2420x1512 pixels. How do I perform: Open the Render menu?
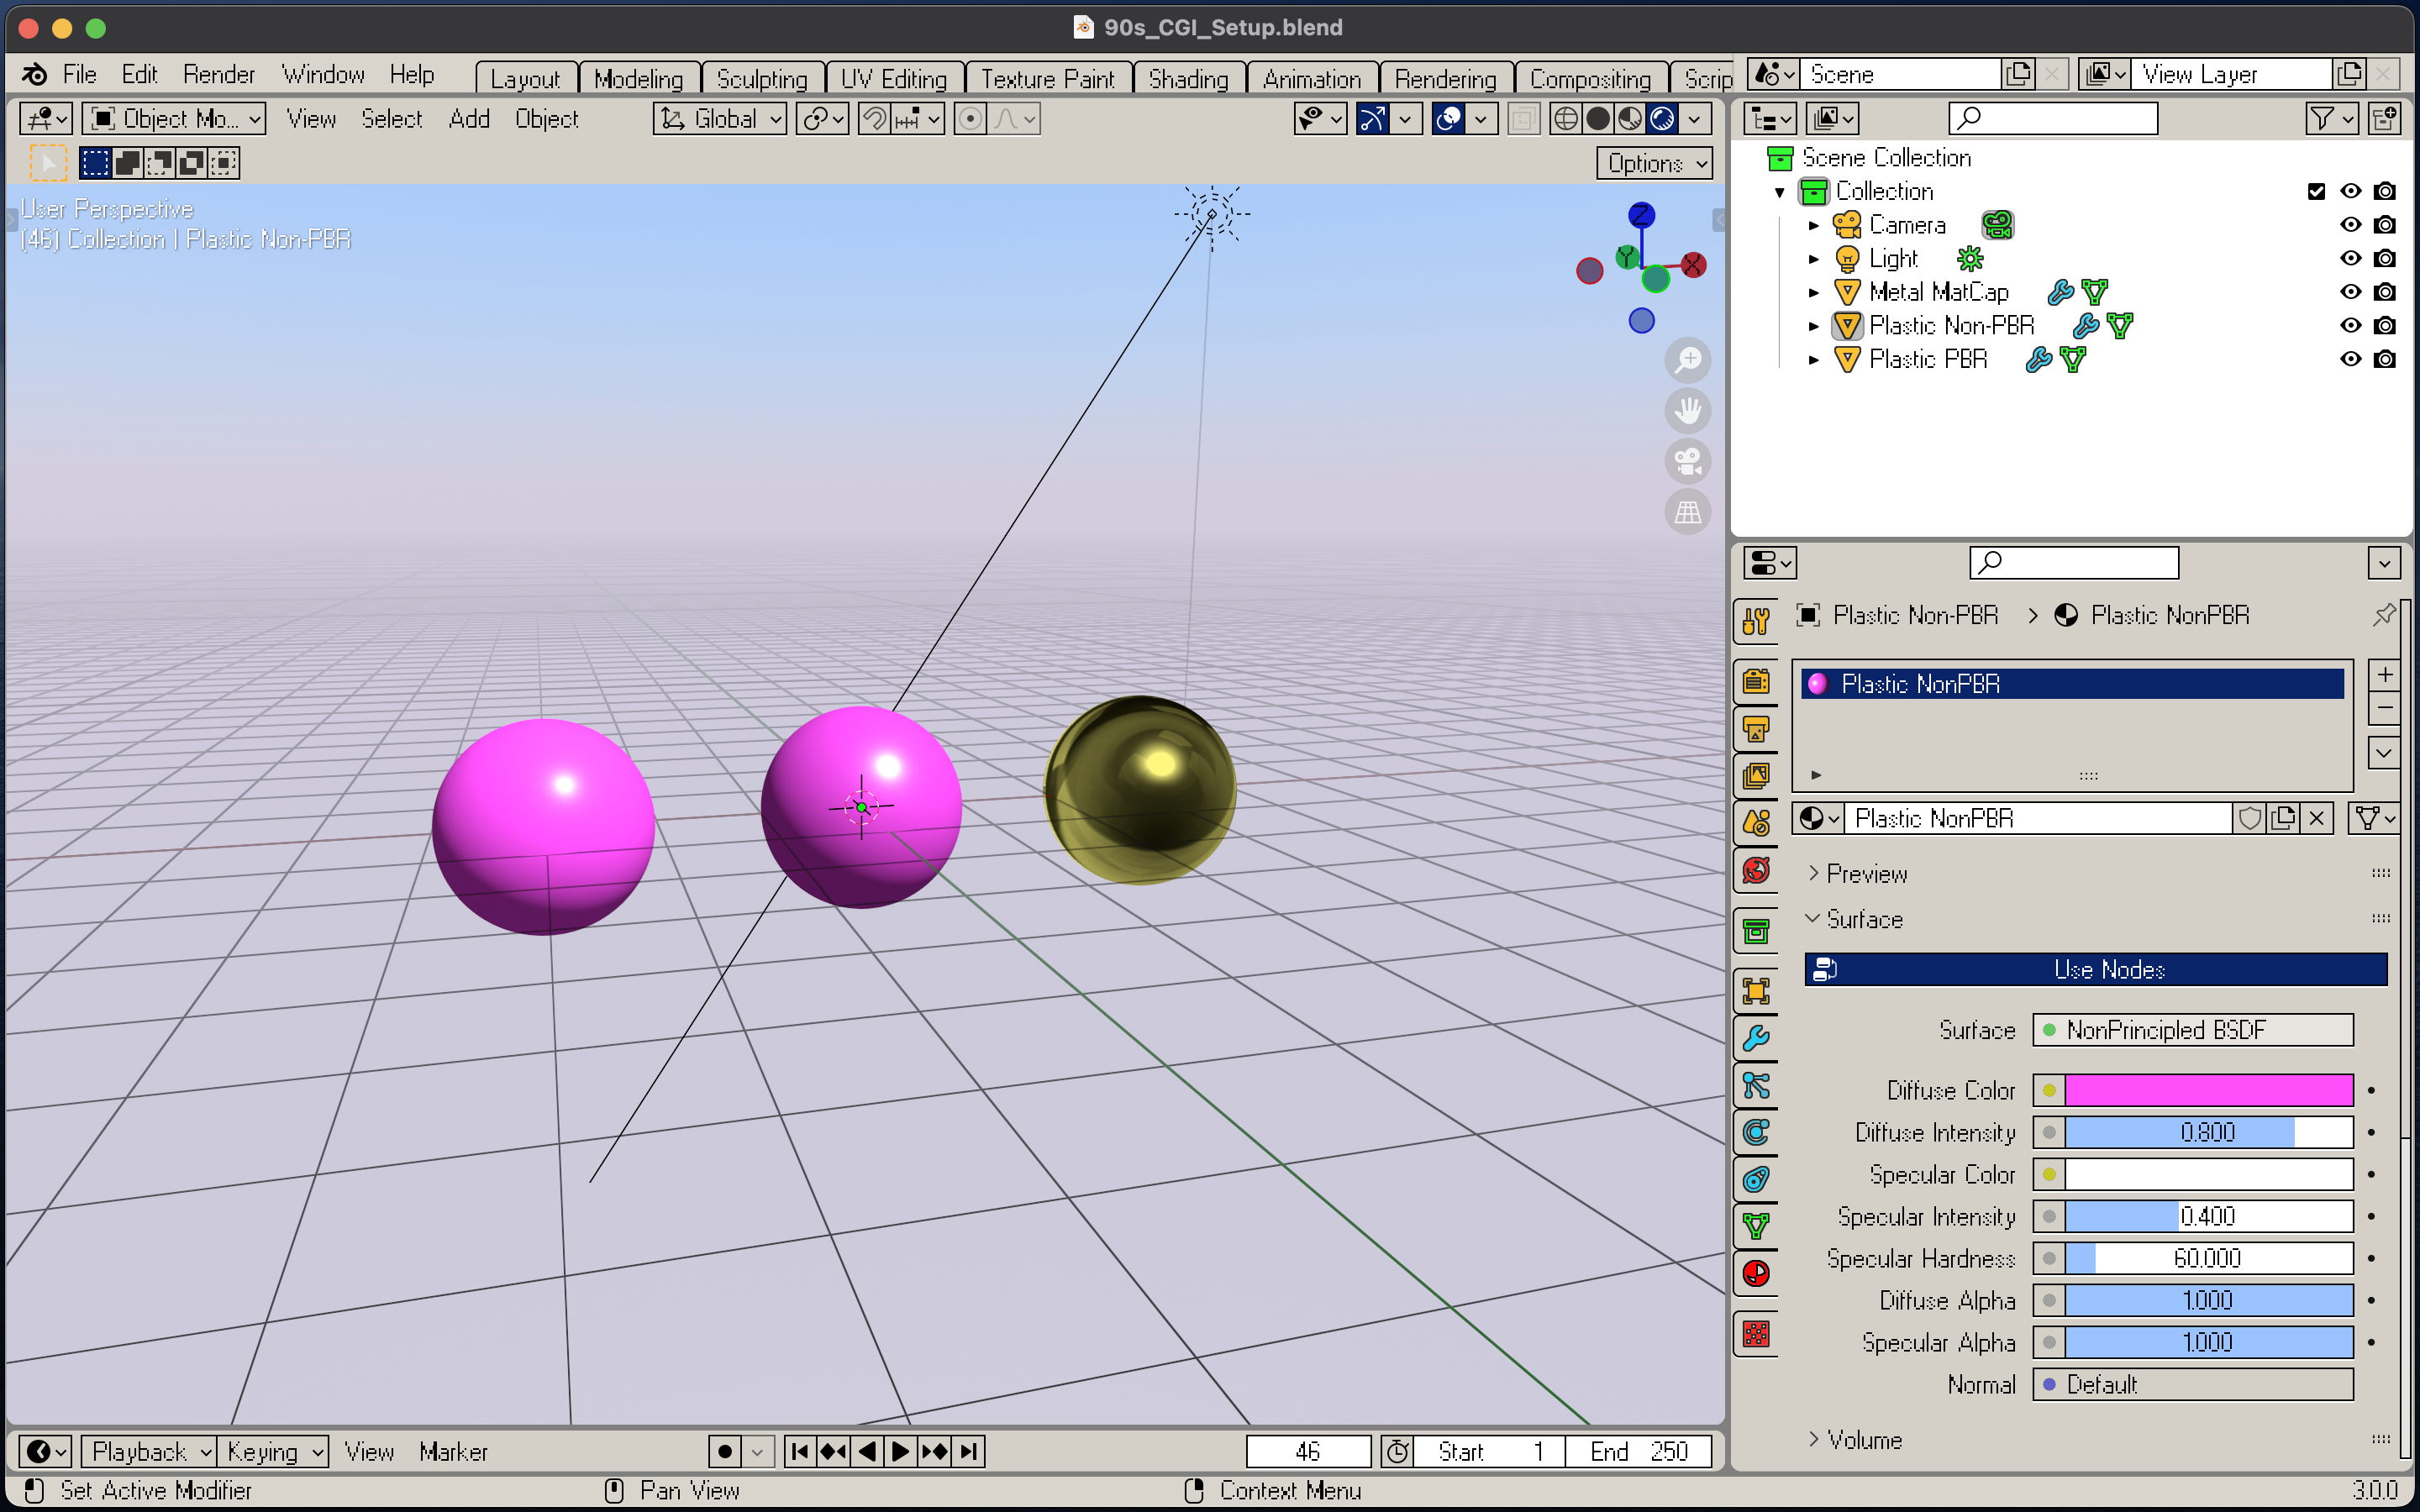click(x=219, y=75)
